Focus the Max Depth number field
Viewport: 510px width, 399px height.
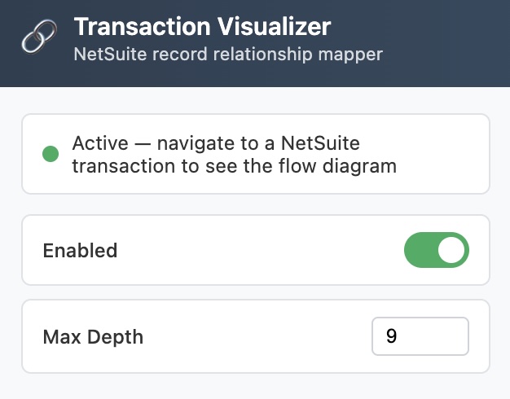coord(420,336)
